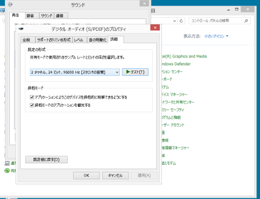This screenshot has width=260, height=199.
Task: Click the テスト(T) button
Action: 135,72
